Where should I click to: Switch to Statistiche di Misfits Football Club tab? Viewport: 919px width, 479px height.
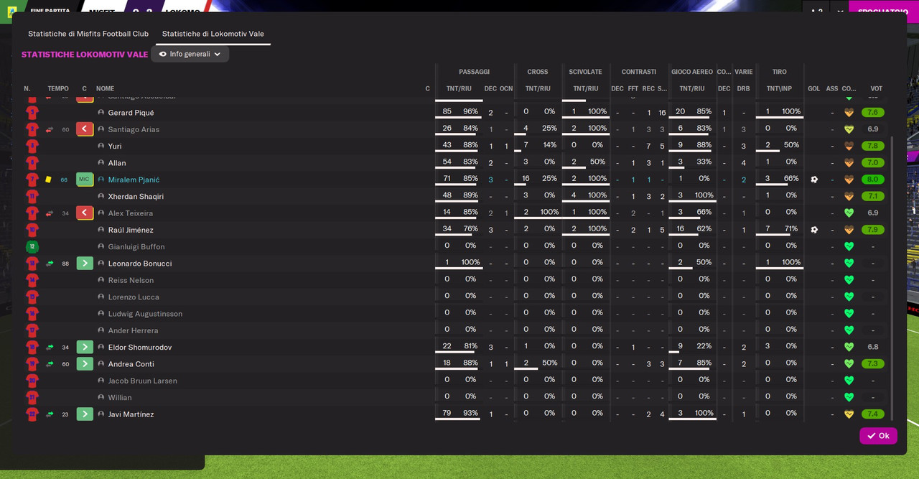(88, 34)
